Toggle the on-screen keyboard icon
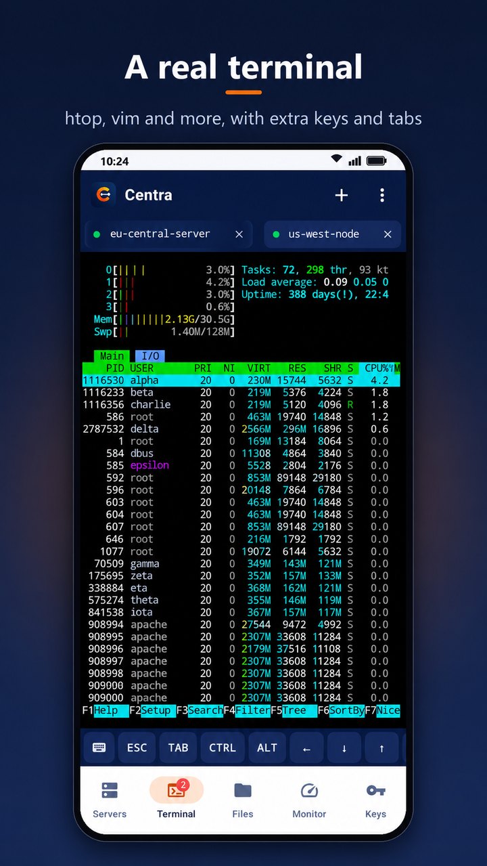Image resolution: width=487 pixels, height=866 pixels. (x=99, y=748)
